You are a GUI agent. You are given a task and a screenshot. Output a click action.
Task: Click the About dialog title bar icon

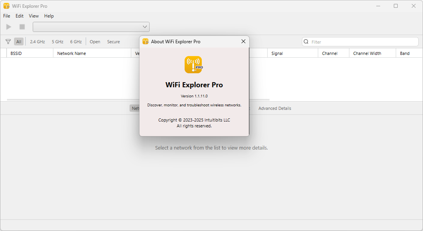tap(145, 41)
